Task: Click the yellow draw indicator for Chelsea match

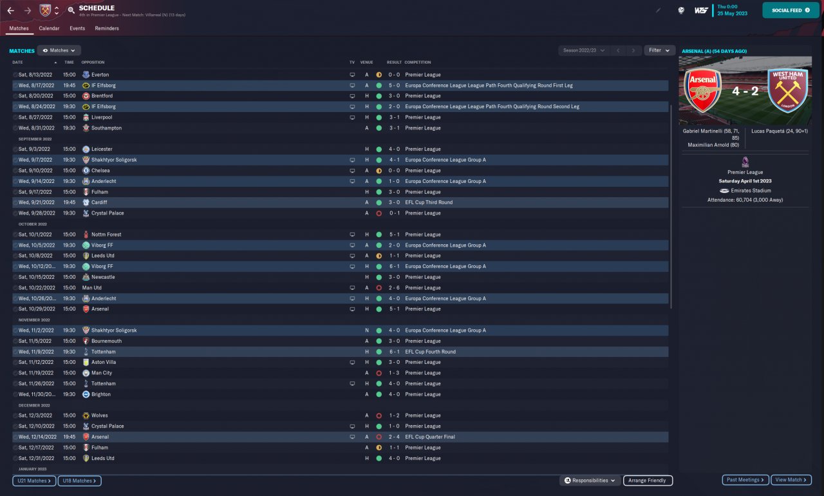Action: tap(379, 171)
